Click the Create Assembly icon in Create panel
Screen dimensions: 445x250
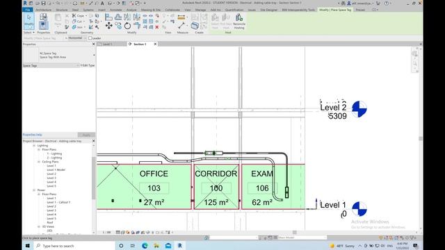(x=195, y=26)
